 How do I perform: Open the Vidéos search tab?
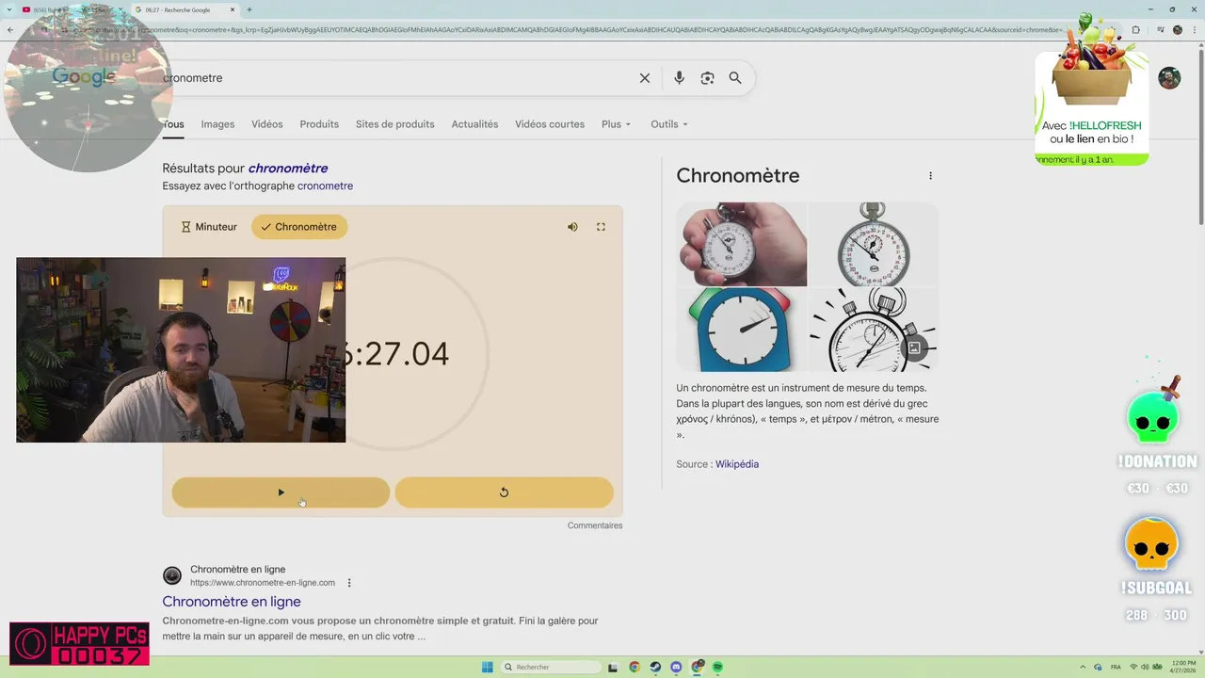click(x=267, y=124)
